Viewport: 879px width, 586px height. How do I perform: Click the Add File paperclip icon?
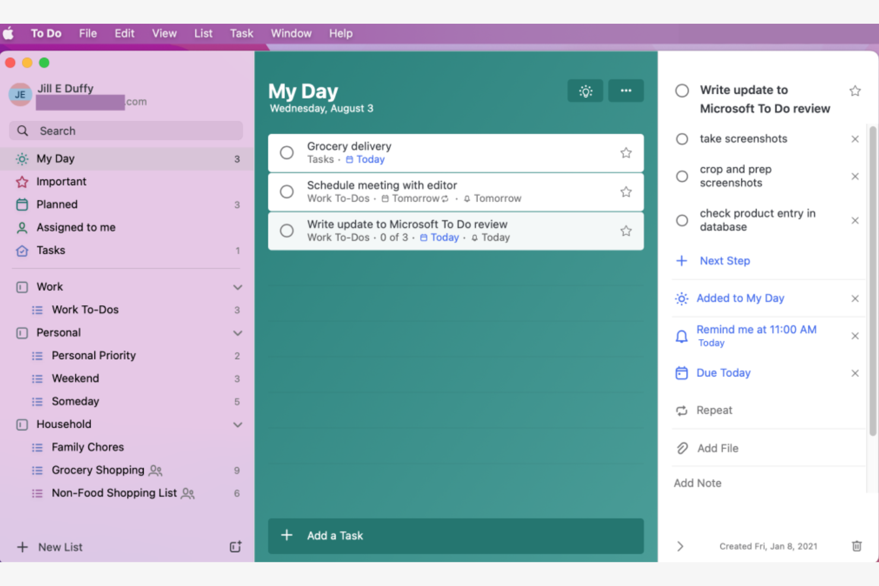pos(682,448)
